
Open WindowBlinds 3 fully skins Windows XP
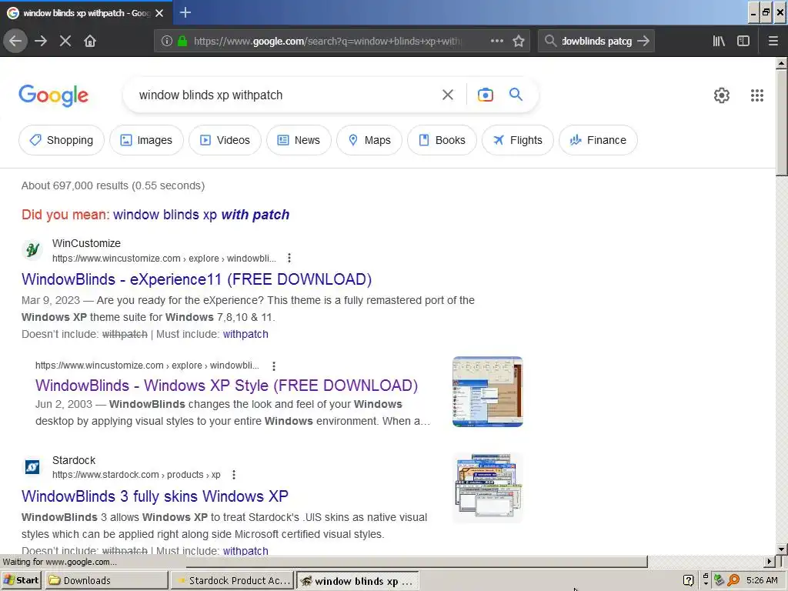[x=155, y=496]
